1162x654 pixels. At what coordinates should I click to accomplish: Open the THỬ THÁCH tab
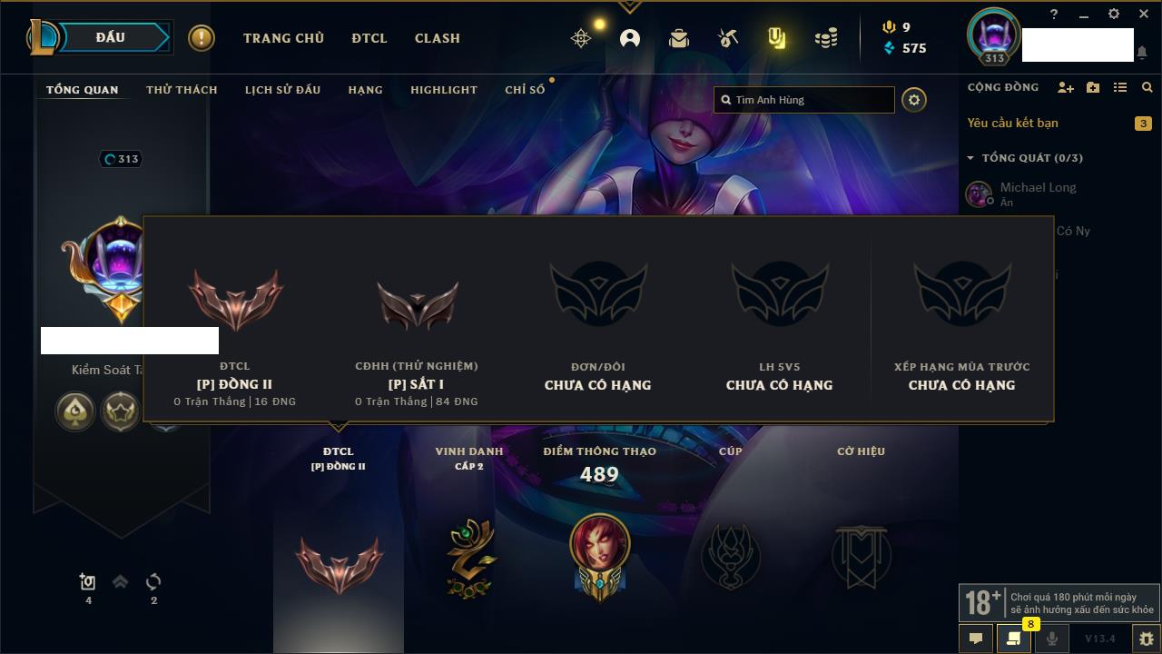pos(182,90)
